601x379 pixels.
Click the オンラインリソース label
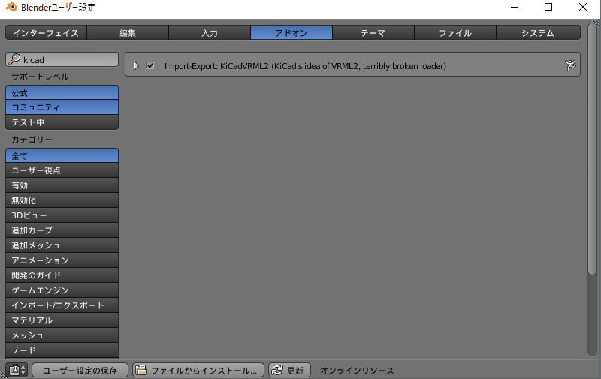pyautogui.click(x=357, y=371)
